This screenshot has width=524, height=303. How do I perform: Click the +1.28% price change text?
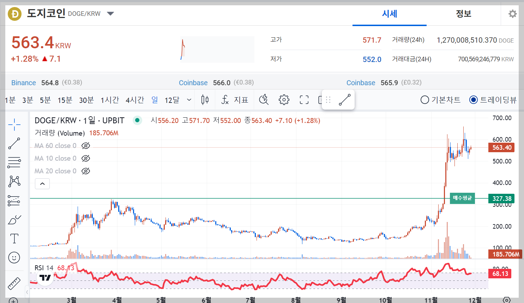tap(25, 59)
